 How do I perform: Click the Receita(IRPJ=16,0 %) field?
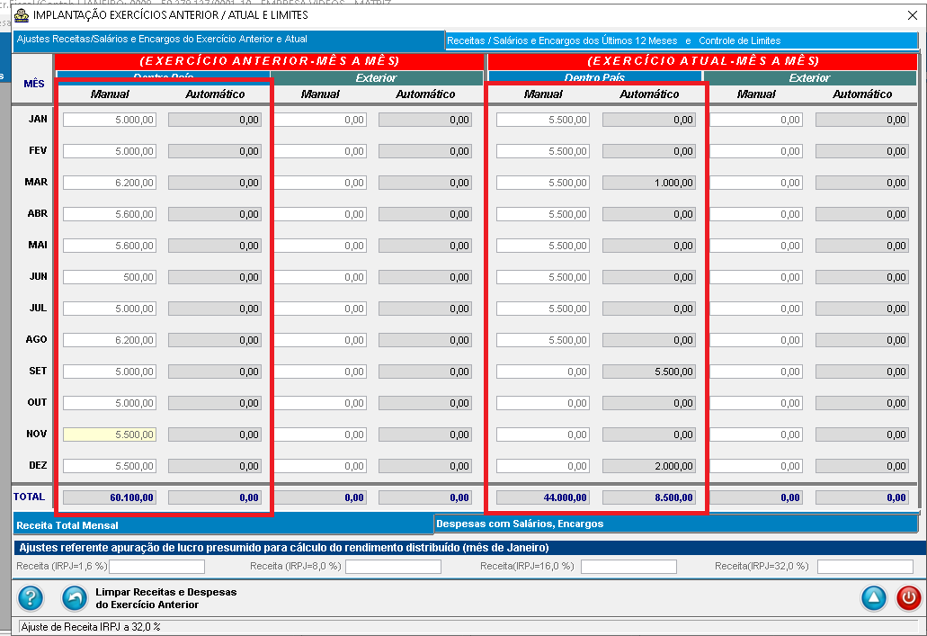628,566
